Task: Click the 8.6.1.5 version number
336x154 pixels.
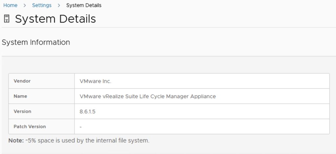Action: pyautogui.click(x=88, y=111)
